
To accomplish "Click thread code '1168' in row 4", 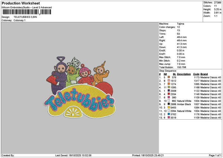I will coord(197,88).
